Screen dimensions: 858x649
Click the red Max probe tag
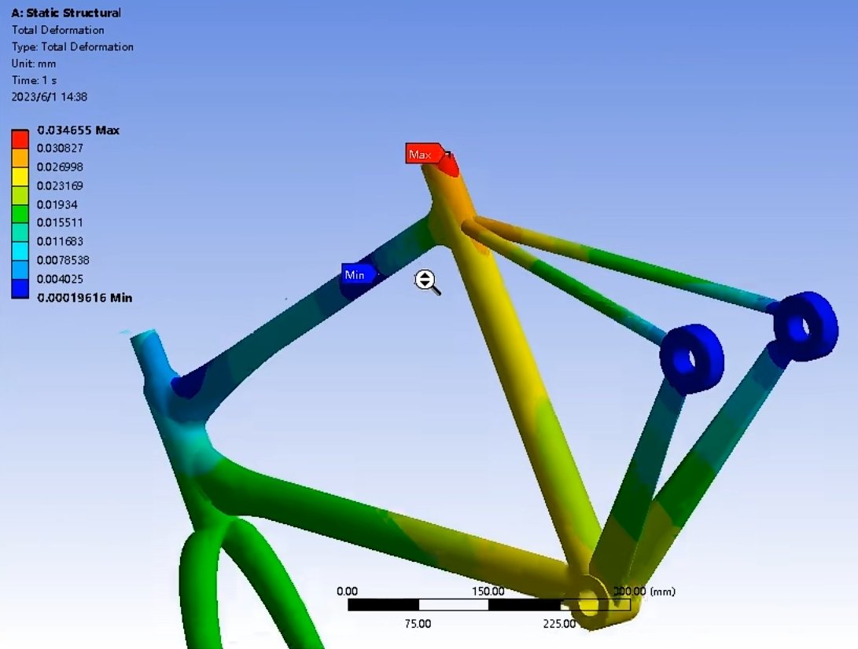coord(421,155)
